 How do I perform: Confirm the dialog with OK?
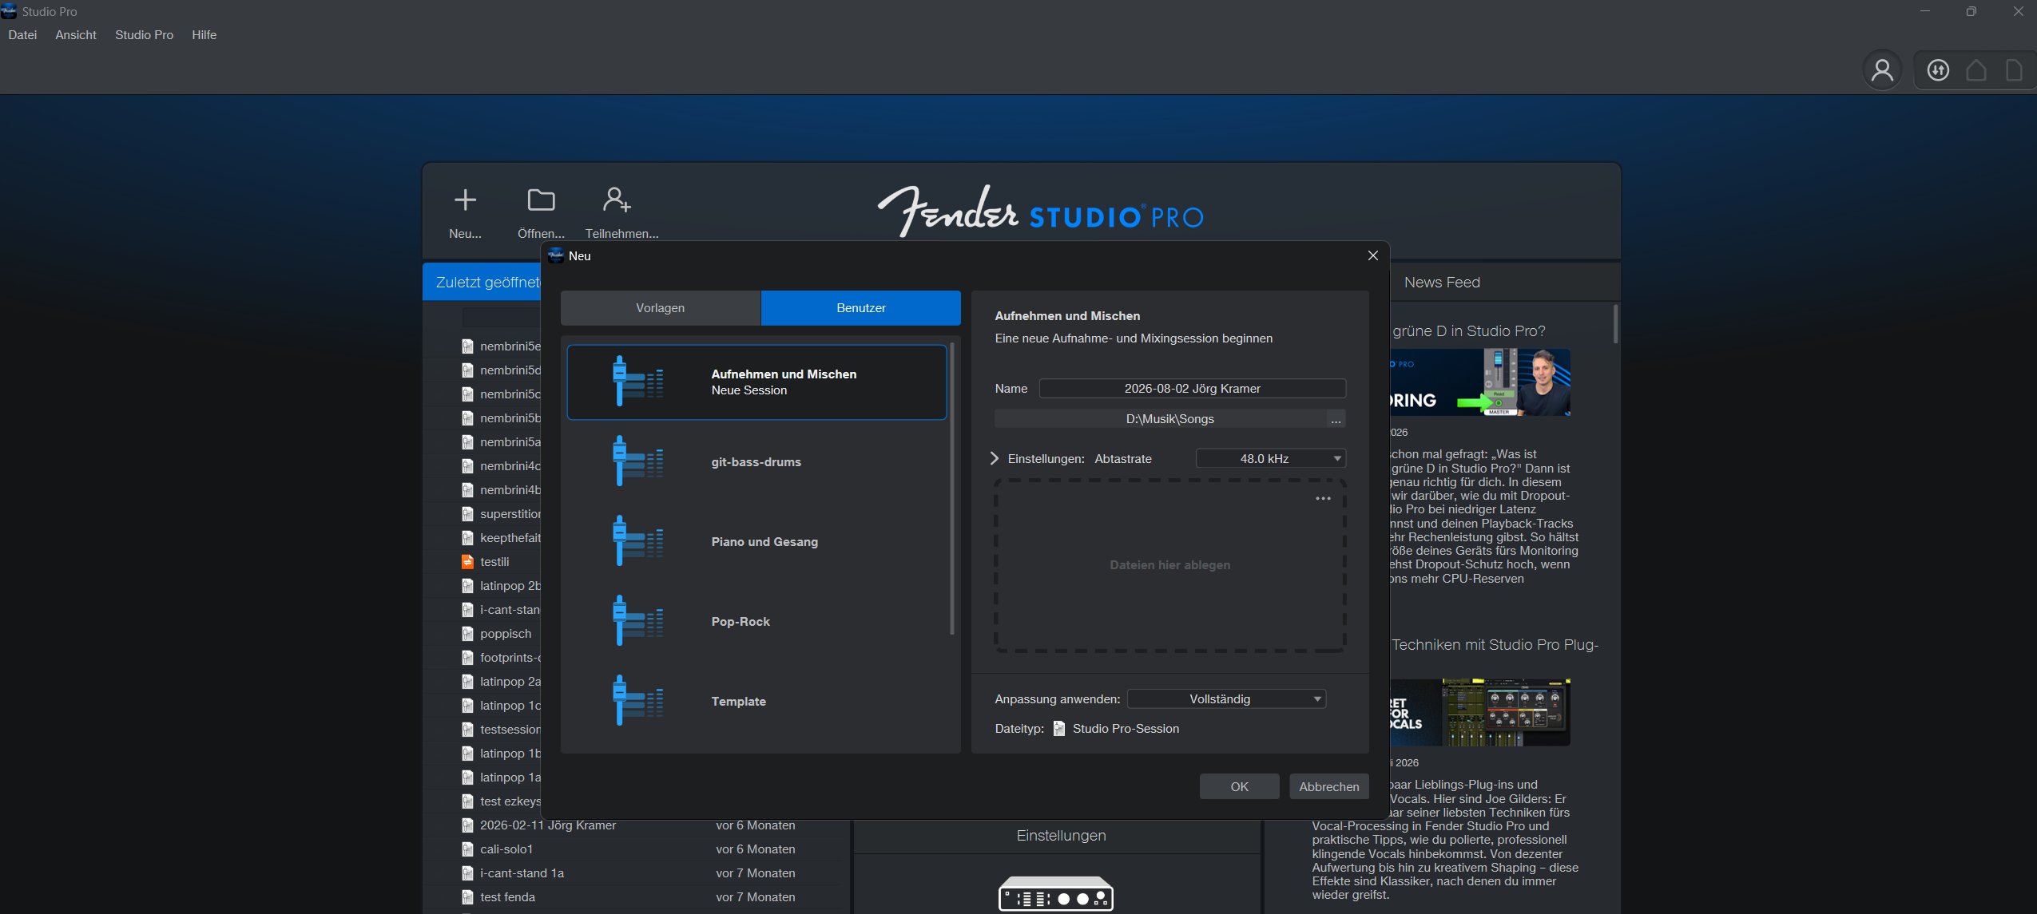point(1239,786)
